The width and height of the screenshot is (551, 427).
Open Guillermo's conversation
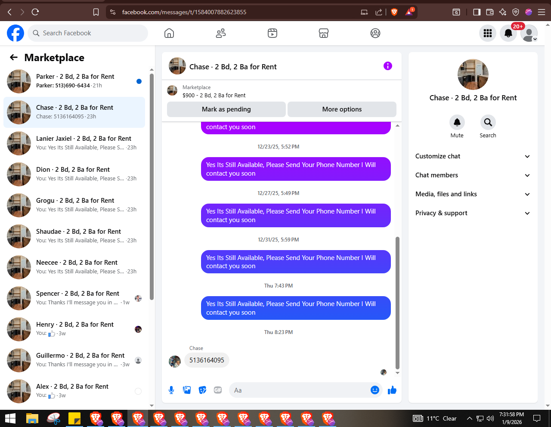click(74, 360)
